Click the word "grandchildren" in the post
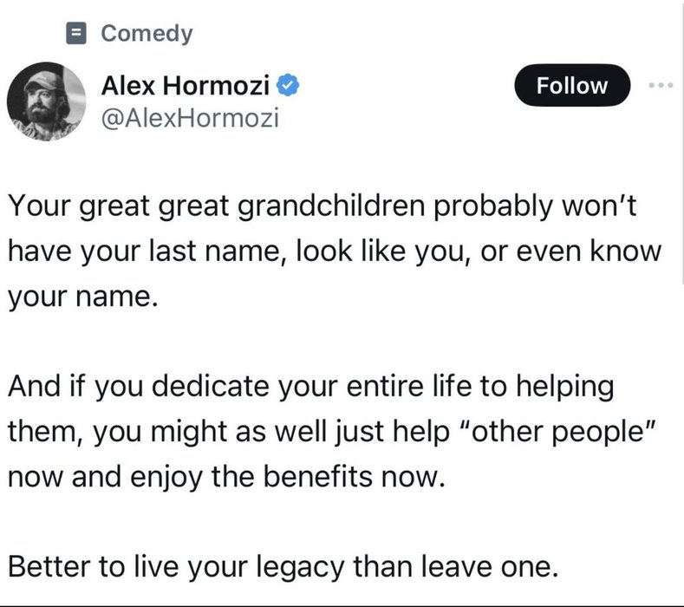Viewport: 684px width, 607px height. 331,206
